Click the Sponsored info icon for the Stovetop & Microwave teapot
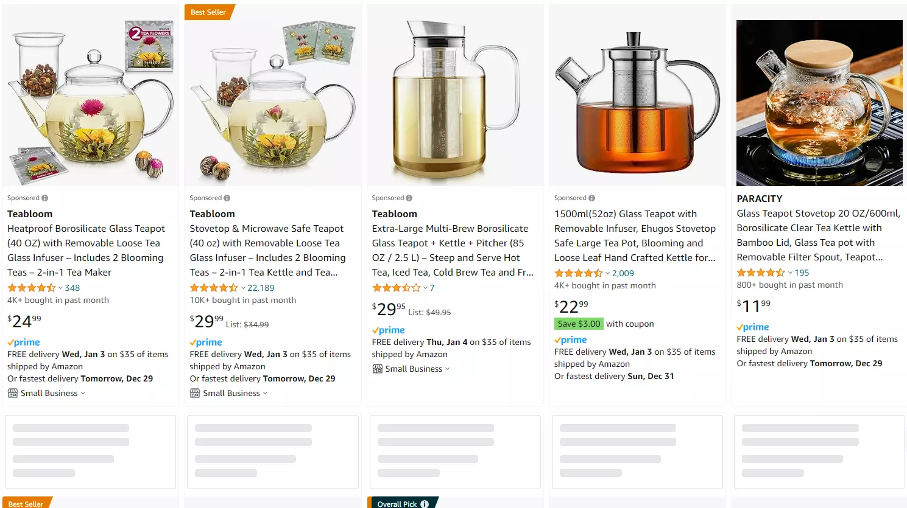This screenshot has width=907, height=508. click(x=227, y=198)
